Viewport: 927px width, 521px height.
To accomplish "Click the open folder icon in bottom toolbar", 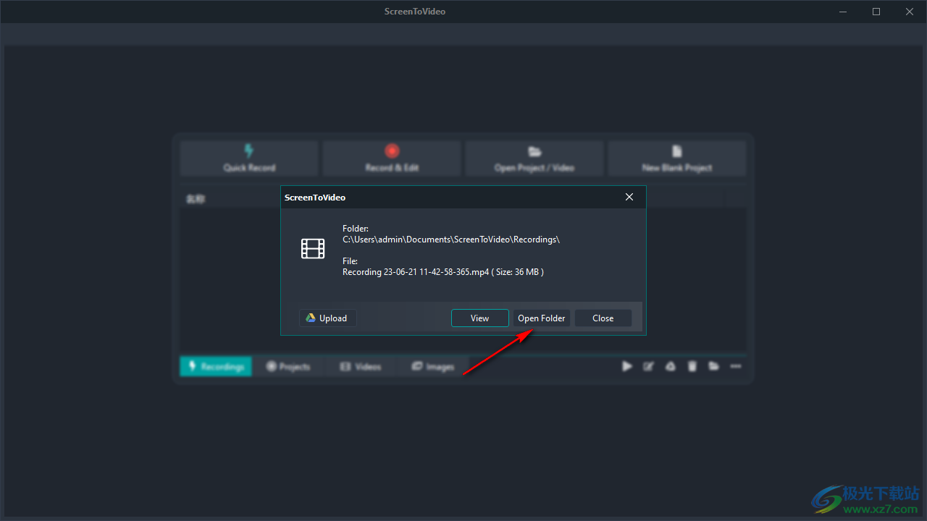I will pos(714,367).
